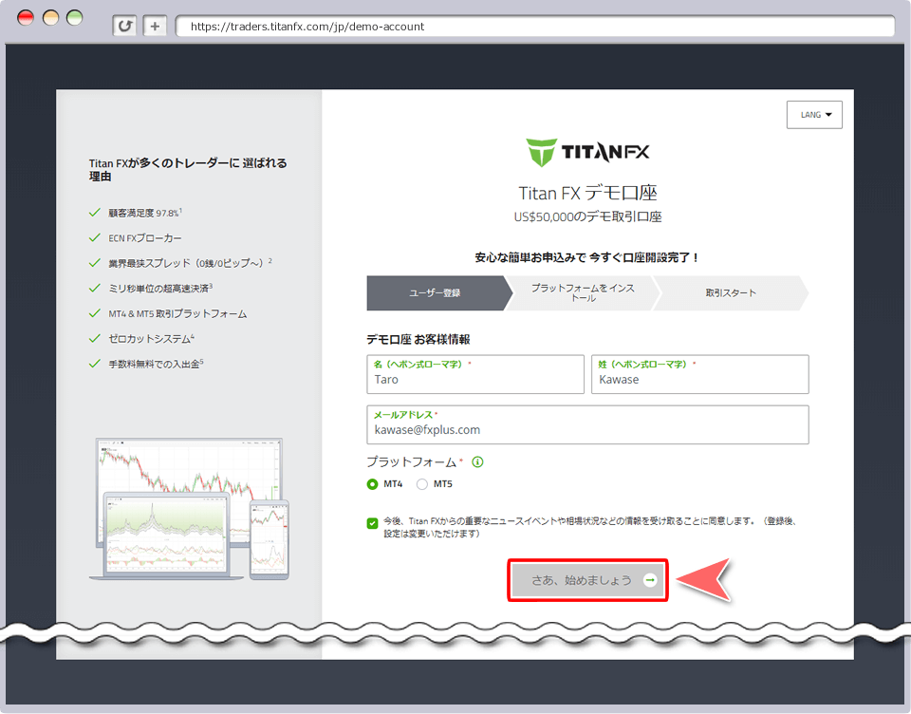Click the green arrow inside the start button
Image resolution: width=911 pixels, height=714 pixels.
click(x=649, y=579)
